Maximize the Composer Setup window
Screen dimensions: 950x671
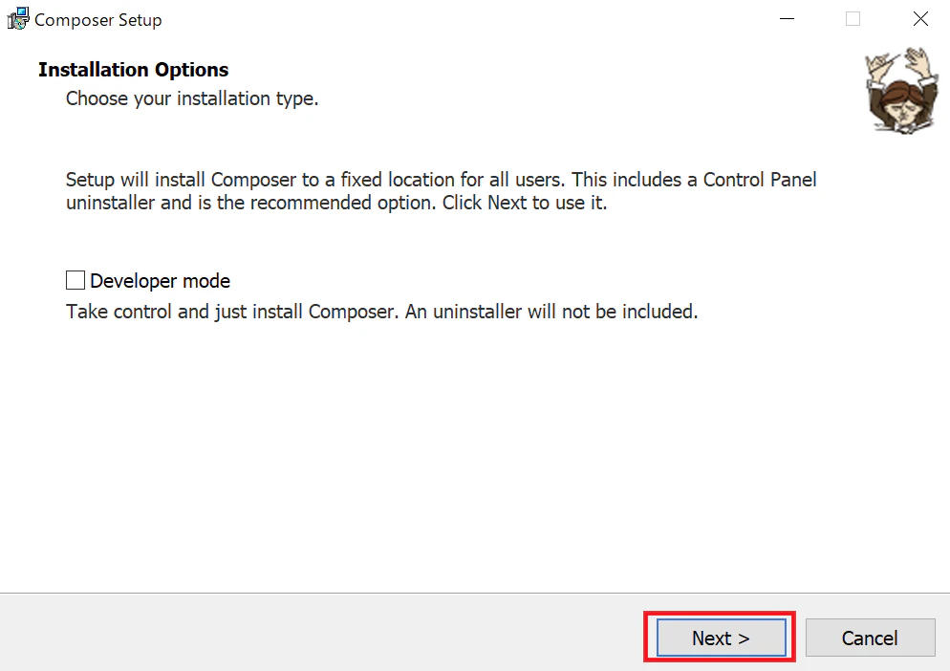point(852,18)
